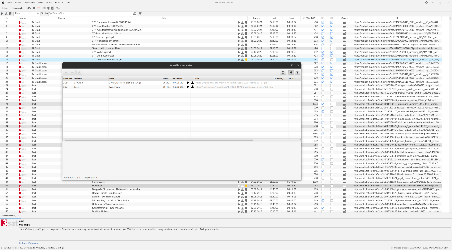Image resolution: width=452 pixels, height=250 pixels.
Task: Open the Filter 1 dropdown
Action: (x=27, y=14)
